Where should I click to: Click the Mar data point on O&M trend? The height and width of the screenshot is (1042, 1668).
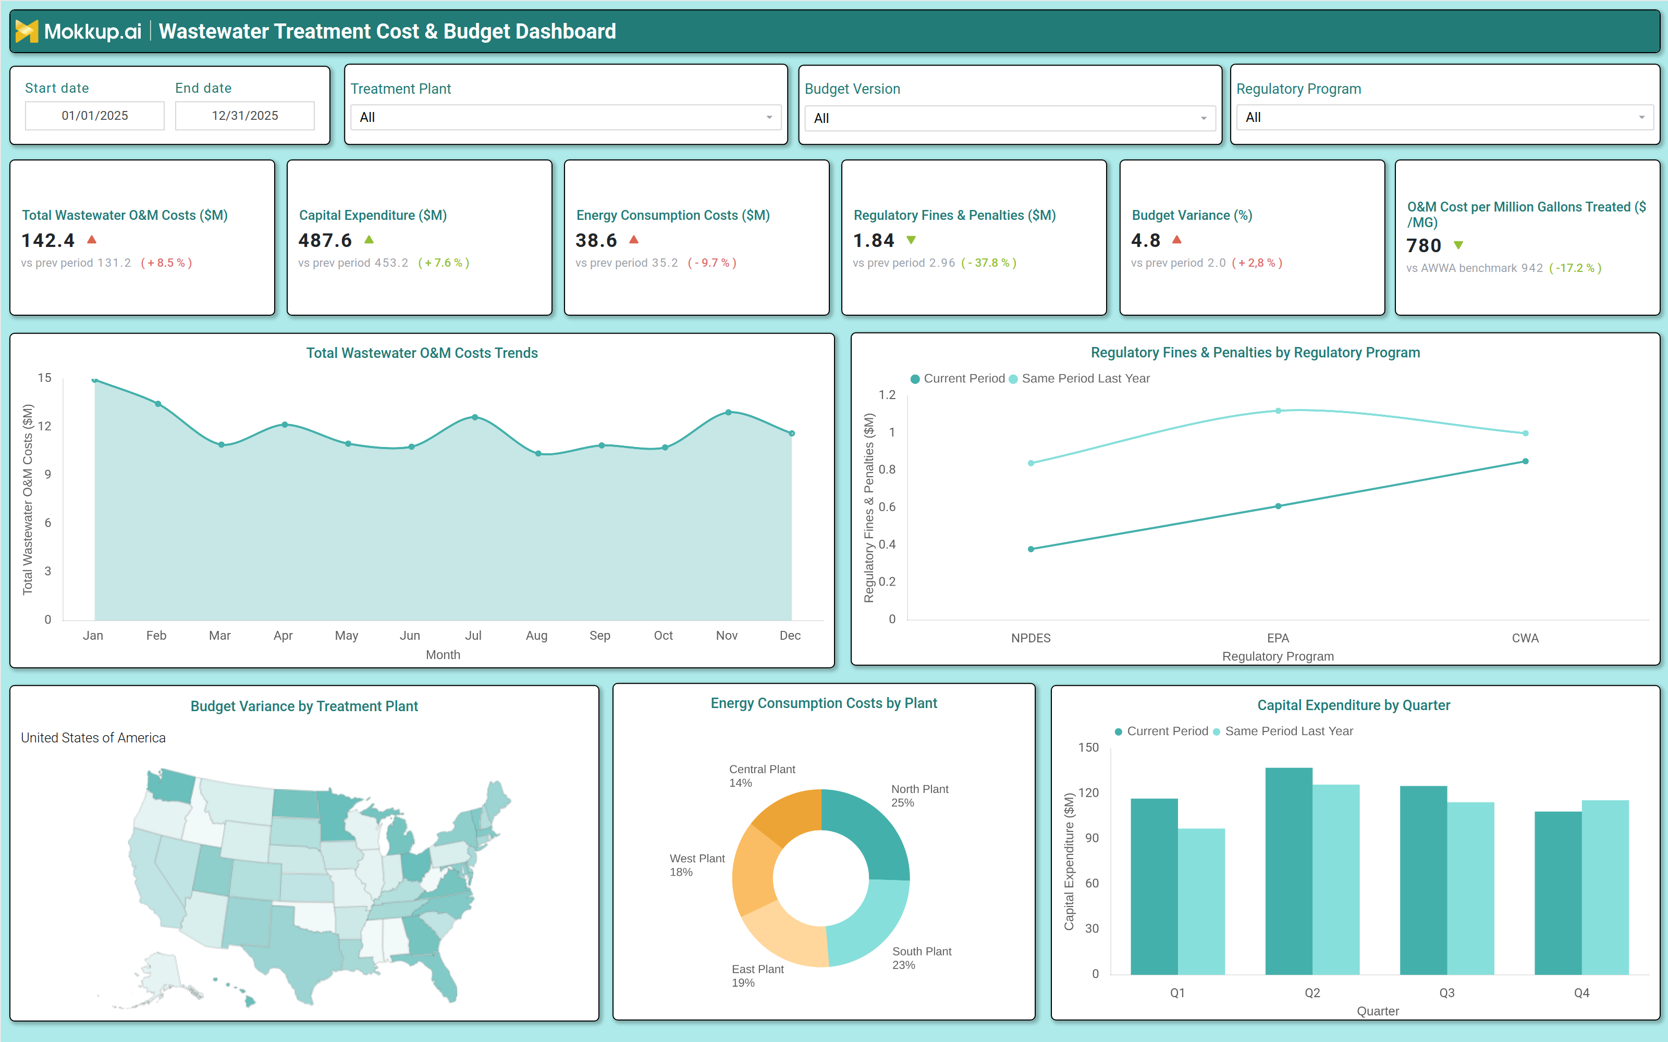point(221,444)
